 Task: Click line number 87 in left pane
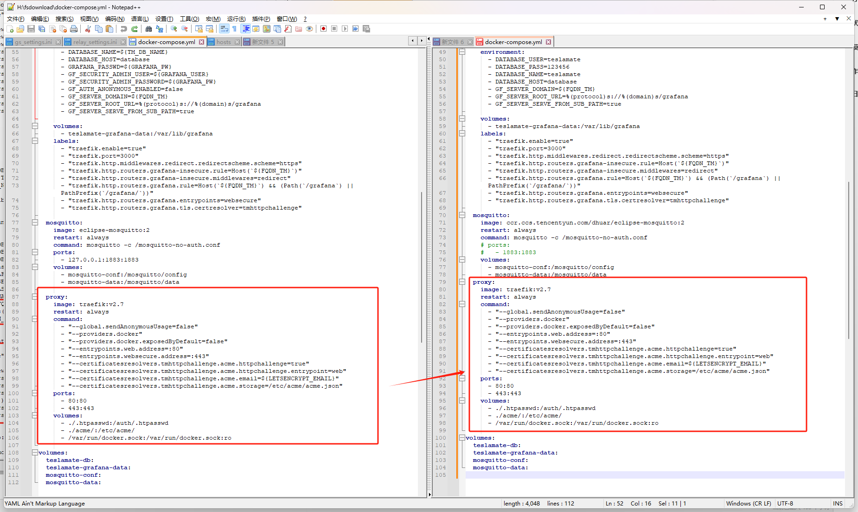(15, 297)
